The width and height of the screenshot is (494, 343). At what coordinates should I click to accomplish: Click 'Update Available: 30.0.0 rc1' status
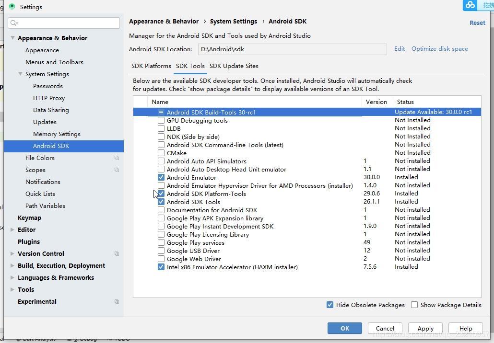click(433, 112)
